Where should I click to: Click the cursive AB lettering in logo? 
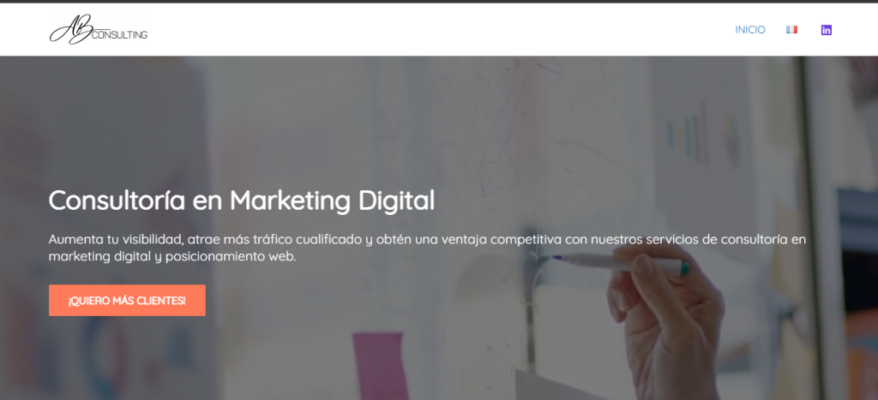pyautogui.click(x=70, y=29)
